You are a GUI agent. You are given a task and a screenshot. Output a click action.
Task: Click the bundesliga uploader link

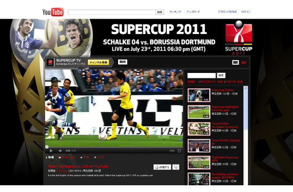tap(62, 171)
